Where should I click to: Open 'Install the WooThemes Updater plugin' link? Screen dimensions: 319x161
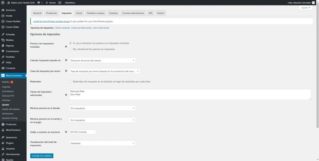pos(51,21)
